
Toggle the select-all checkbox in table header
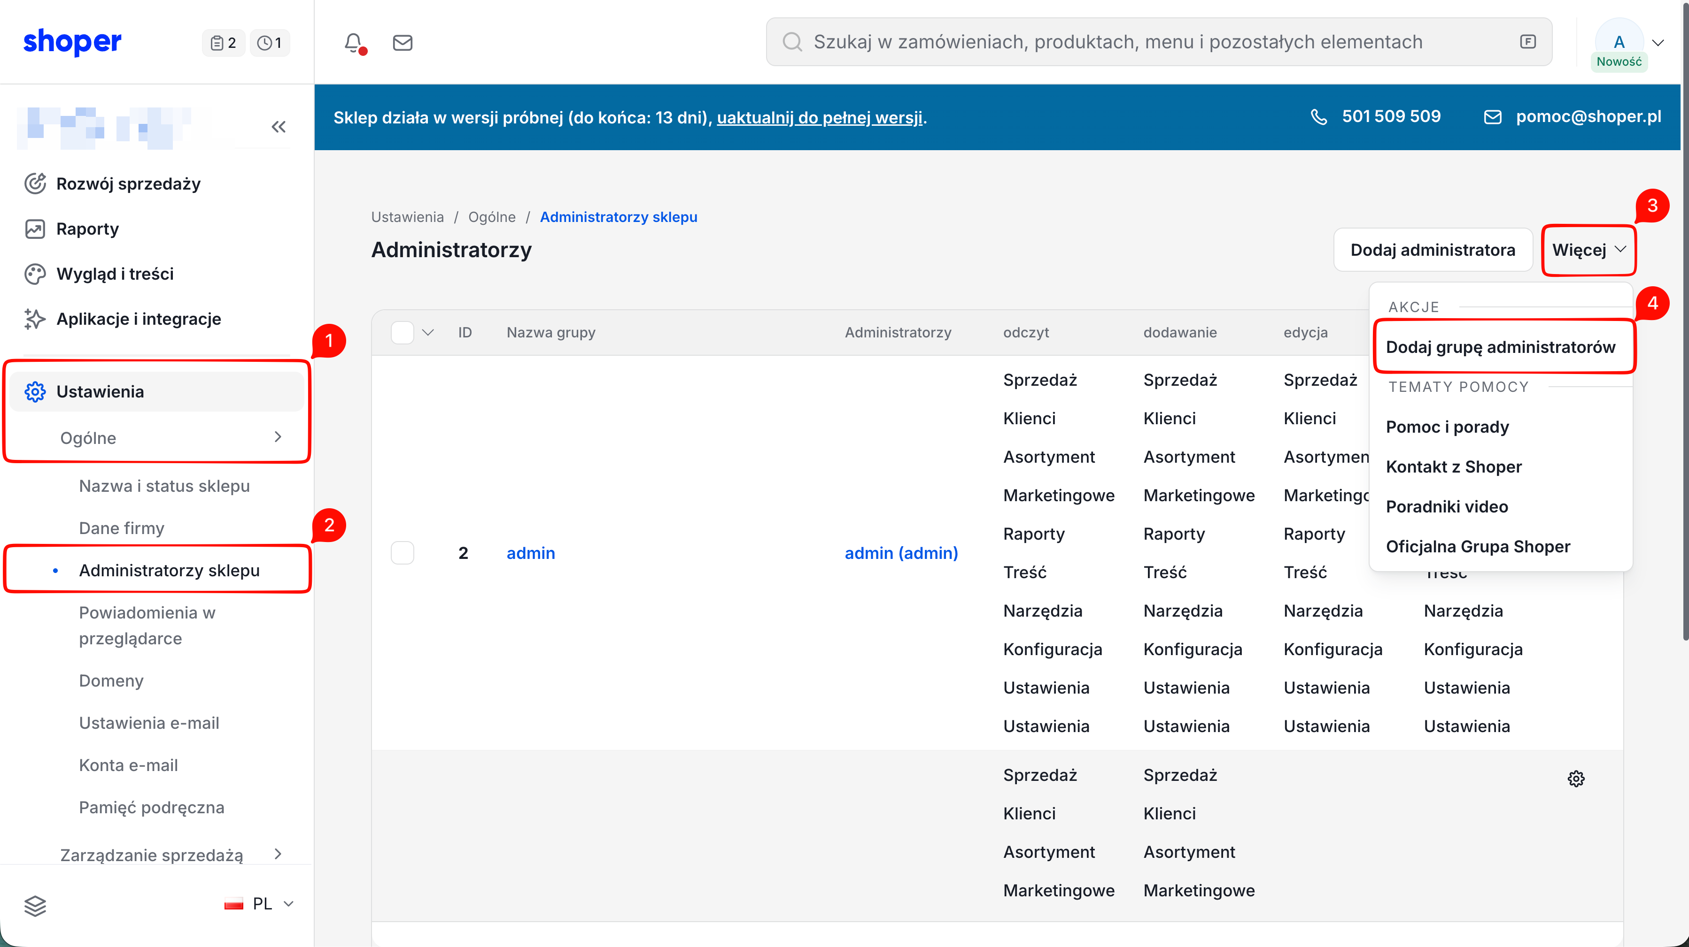402,332
